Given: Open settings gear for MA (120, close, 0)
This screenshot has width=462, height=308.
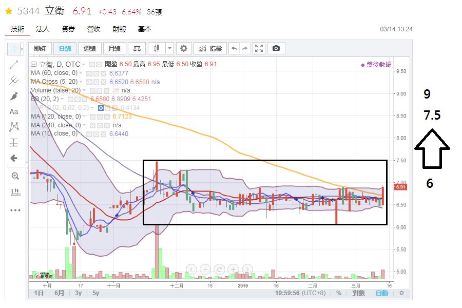Looking at the screenshot, I should click(100, 117).
